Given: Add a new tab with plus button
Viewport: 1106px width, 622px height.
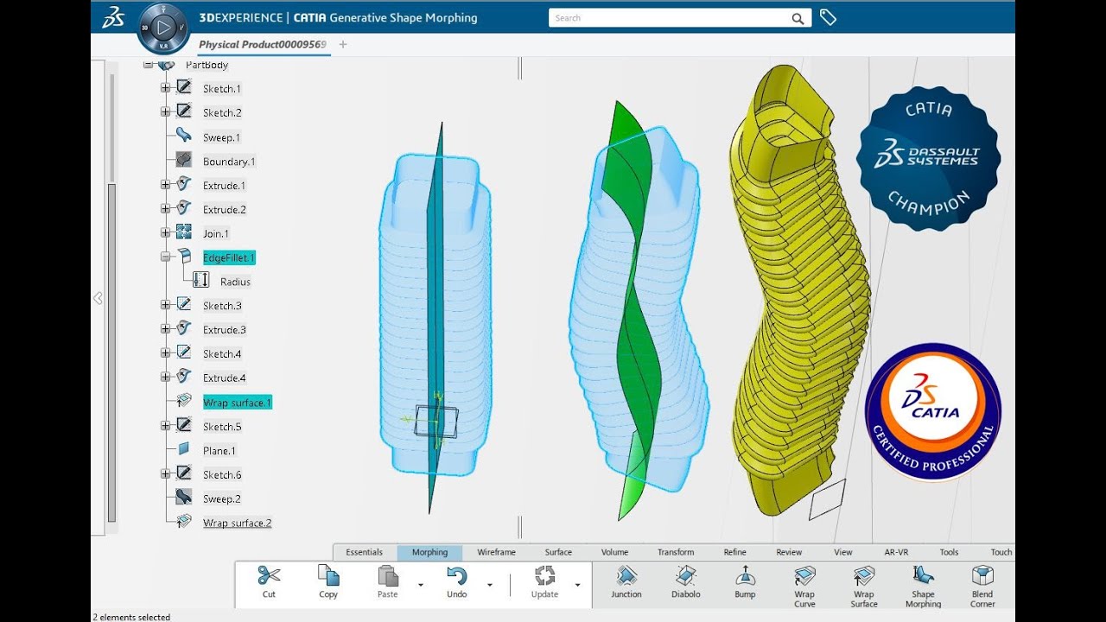Looking at the screenshot, I should pyautogui.click(x=343, y=44).
